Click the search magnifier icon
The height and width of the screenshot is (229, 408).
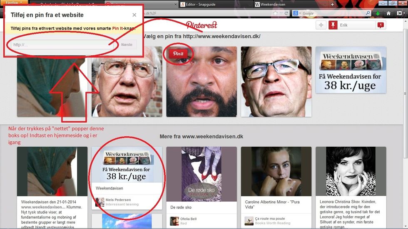click(368, 13)
